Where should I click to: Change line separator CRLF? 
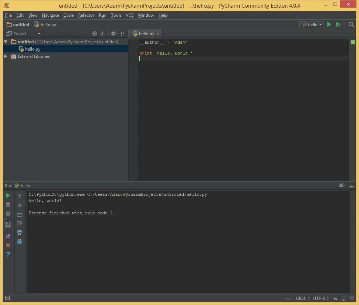coord(303,298)
